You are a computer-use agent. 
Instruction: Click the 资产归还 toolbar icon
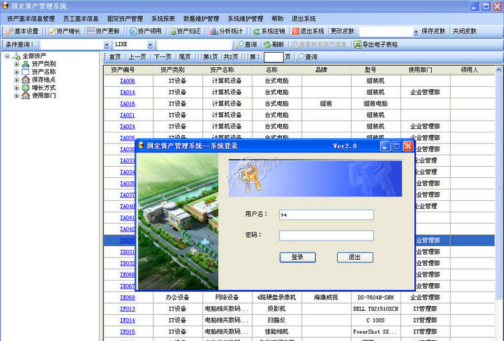[x=172, y=31]
